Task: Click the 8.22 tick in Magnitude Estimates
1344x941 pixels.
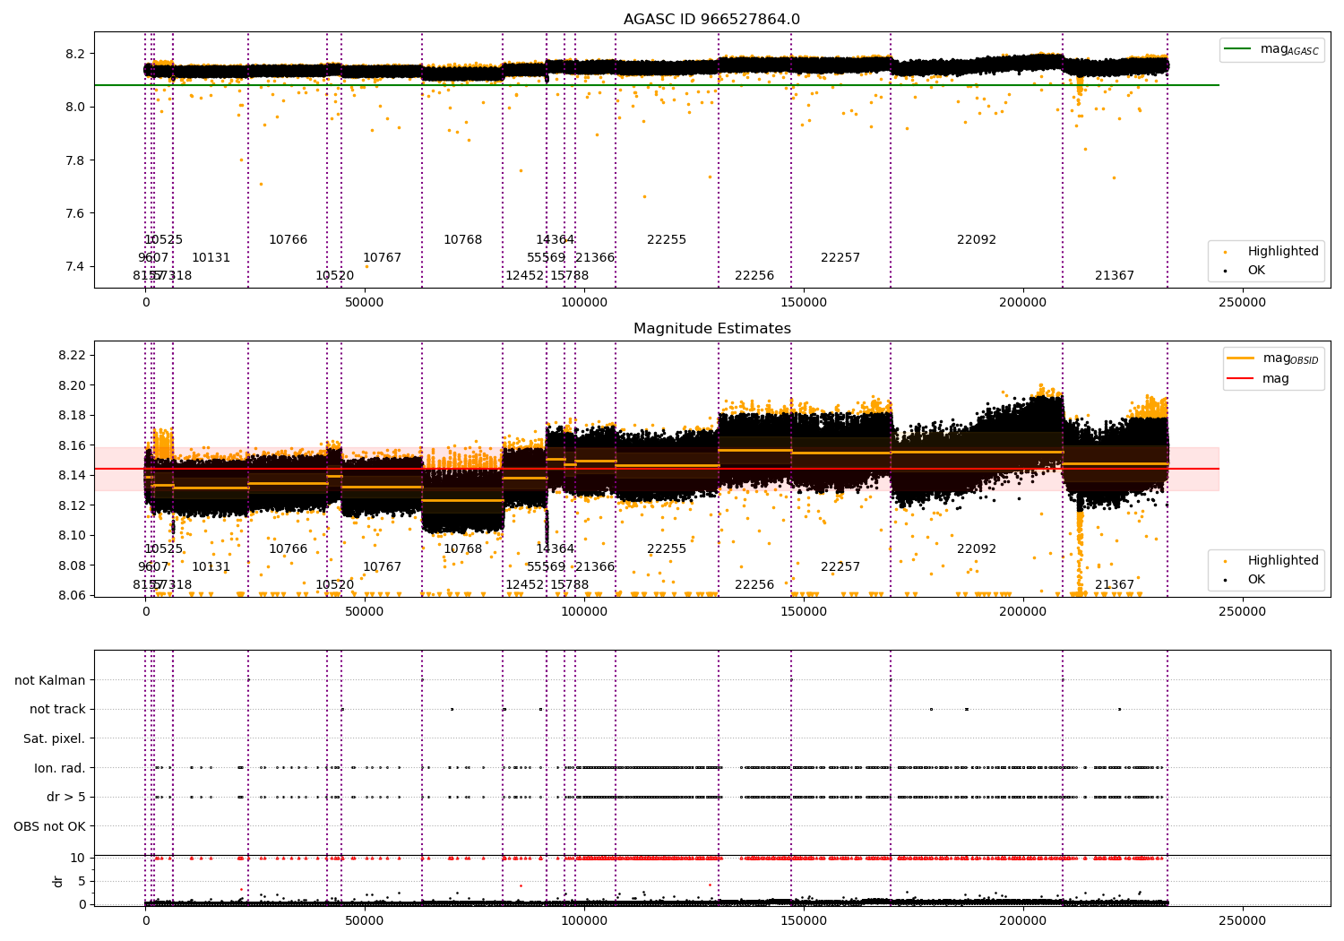Action: 73,356
